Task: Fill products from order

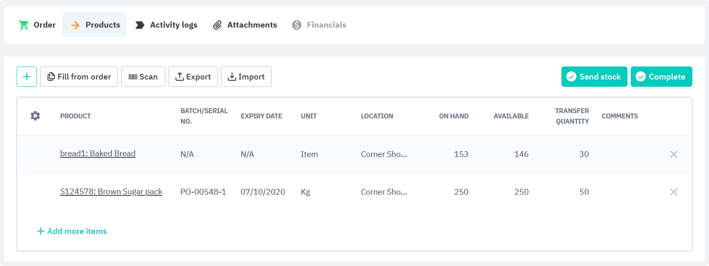Action: pos(79,77)
